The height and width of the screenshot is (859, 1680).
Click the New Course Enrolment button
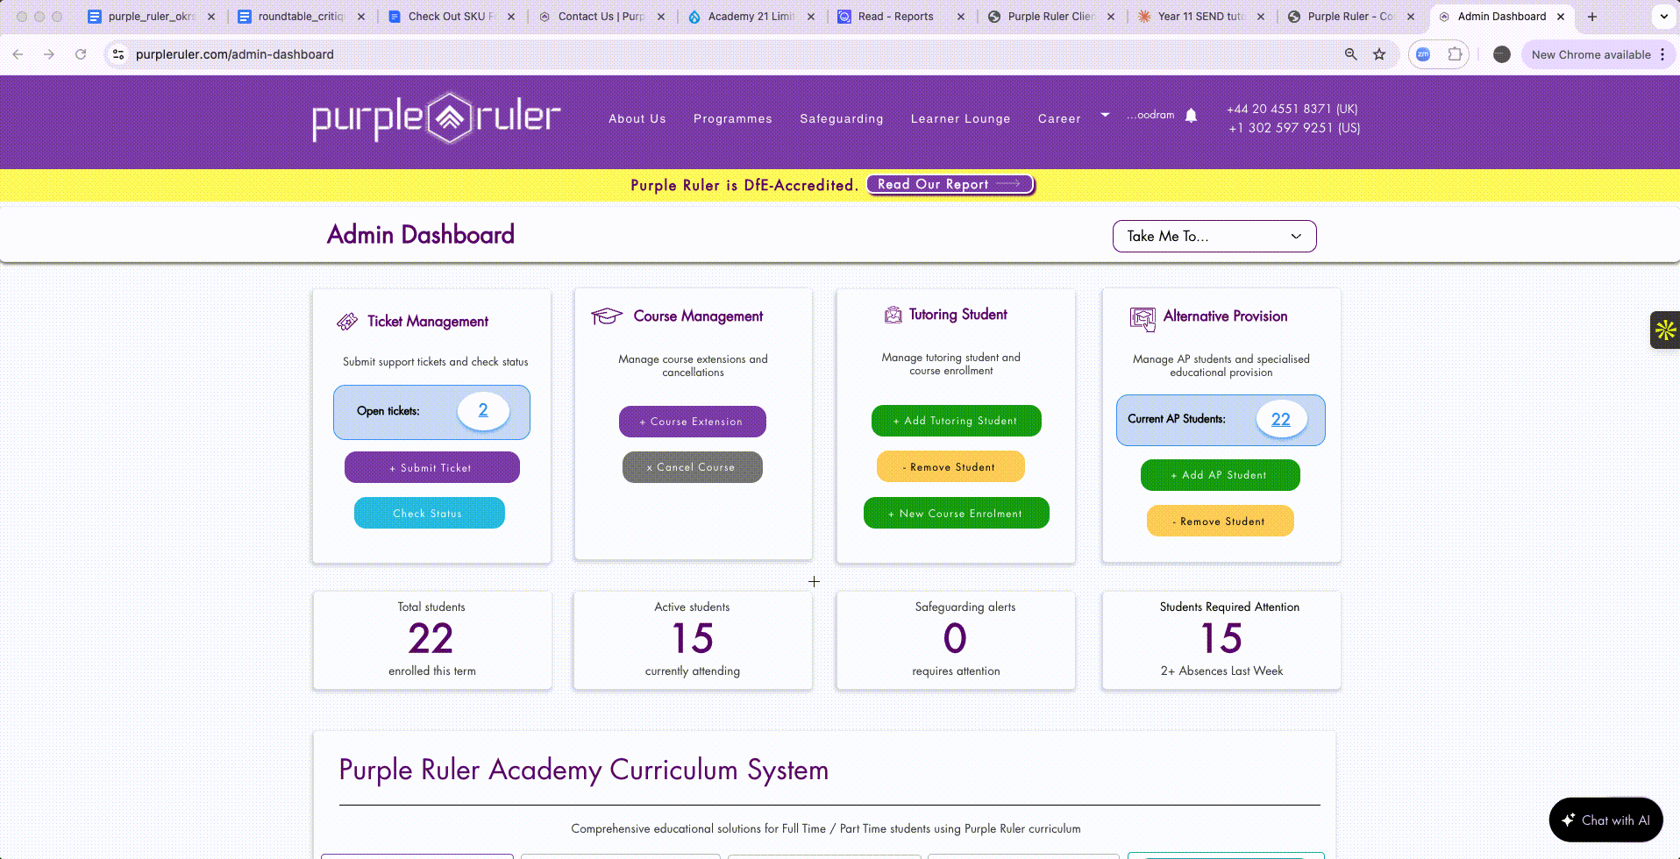pos(956,513)
